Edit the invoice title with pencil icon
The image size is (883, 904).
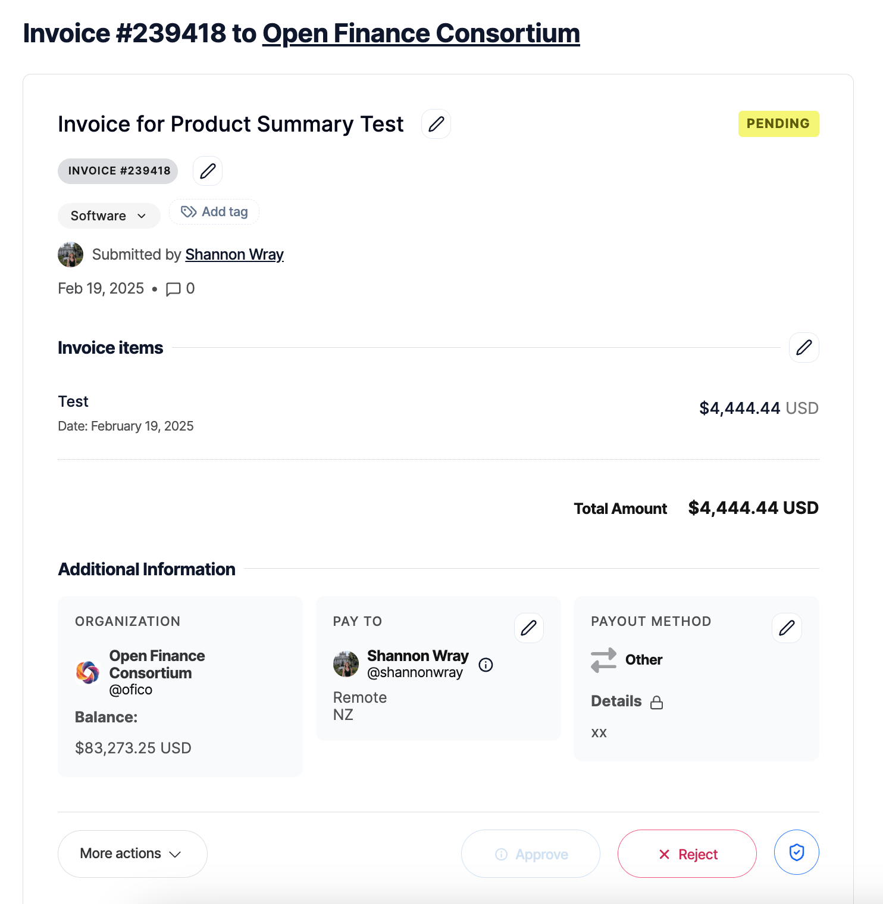tap(436, 124)
